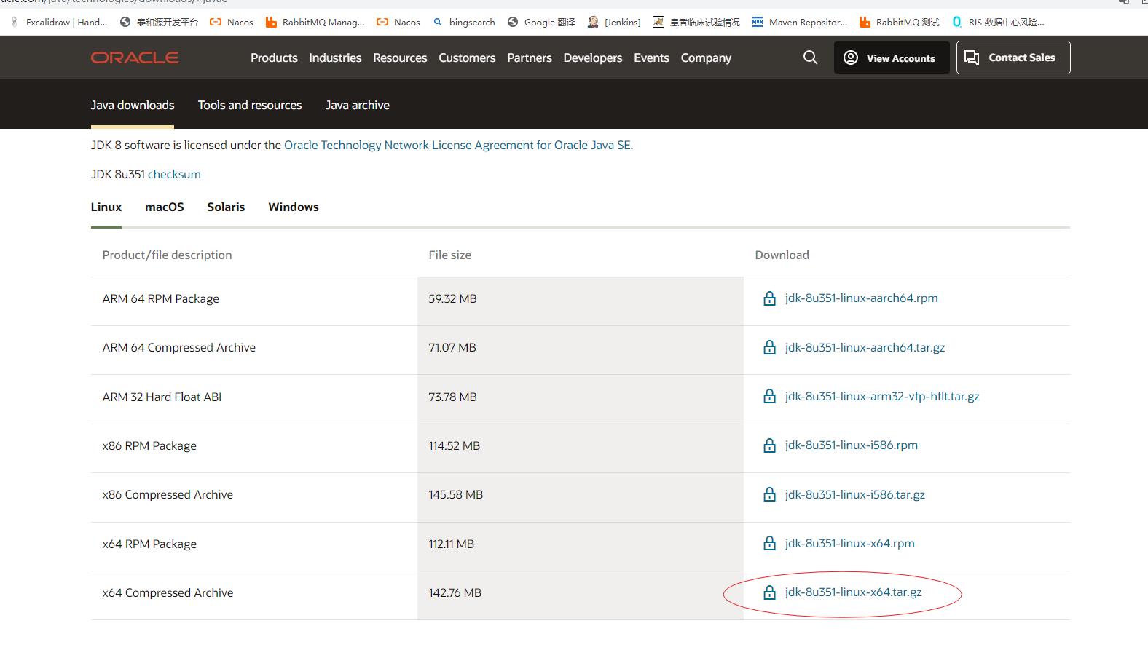
Task: Click lock icon beside jdk-8u351-linux-i586.rpm
Action: pyautogui.click(x=769, y=445)
